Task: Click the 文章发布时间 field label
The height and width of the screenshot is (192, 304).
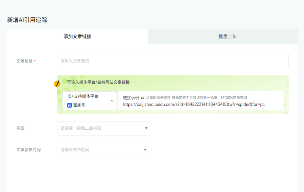Action: (28, 150)
